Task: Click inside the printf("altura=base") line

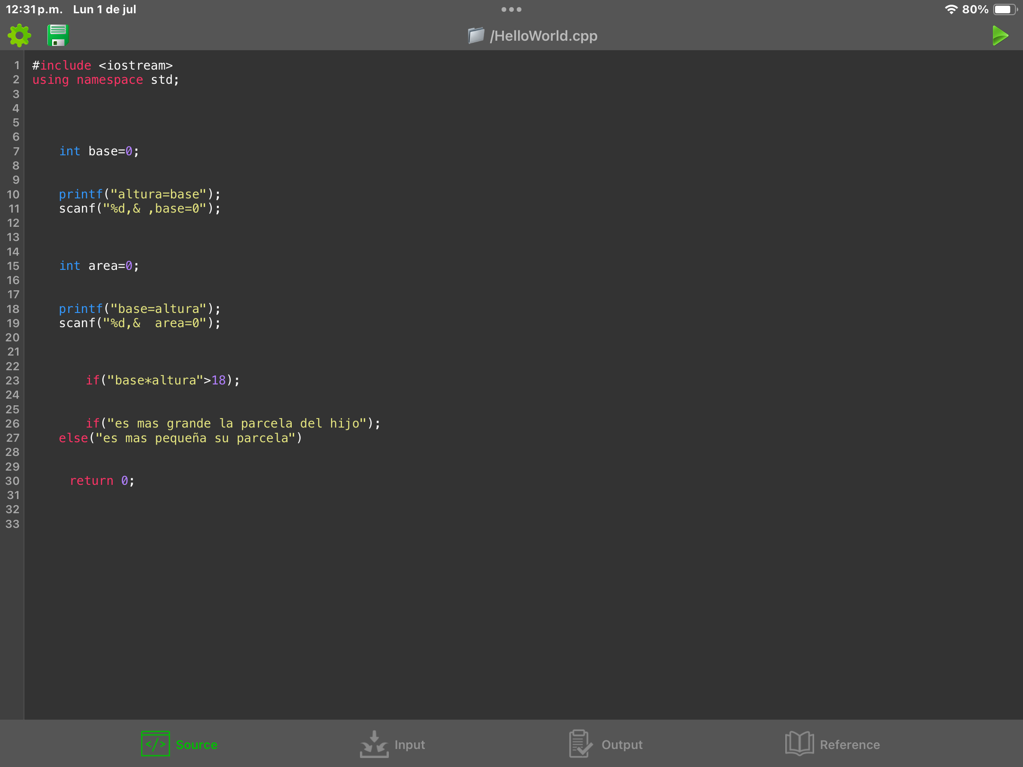Action: point(156,195)
